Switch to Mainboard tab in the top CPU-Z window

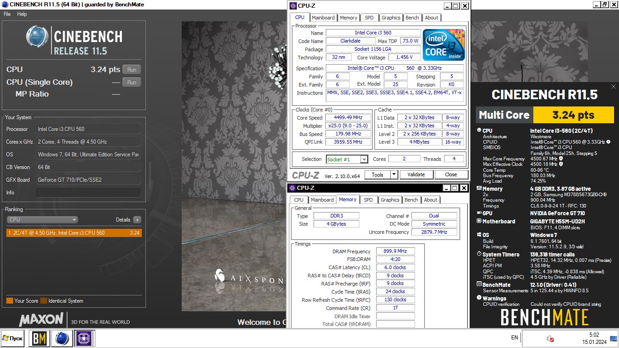tap(324, 18)
